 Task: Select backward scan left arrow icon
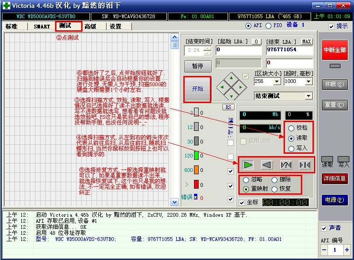point(267,165)
